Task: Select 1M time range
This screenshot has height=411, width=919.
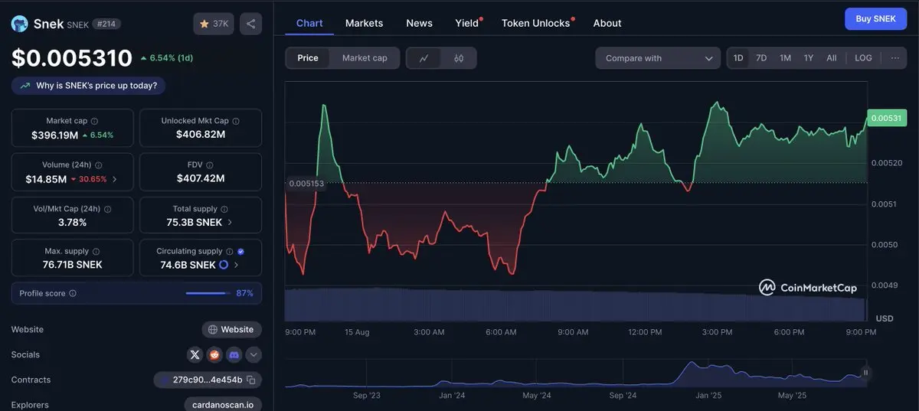Action: coord(785,58)
